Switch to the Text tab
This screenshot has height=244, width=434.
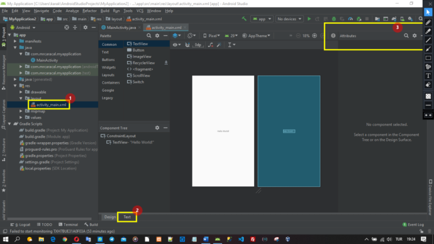coord(127,217)
